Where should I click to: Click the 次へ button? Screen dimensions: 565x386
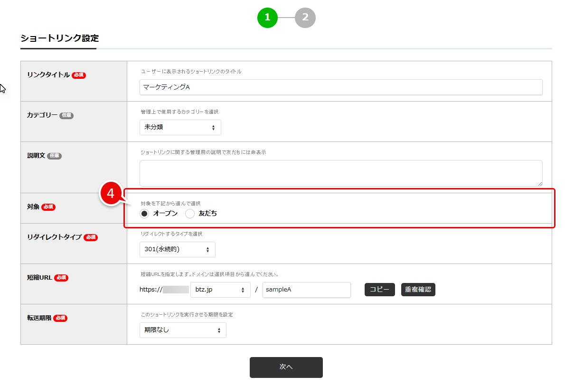(x=286, y=367)
